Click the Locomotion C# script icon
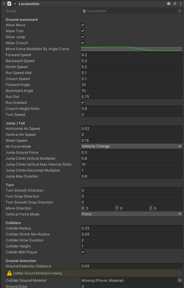The image size is (184, 288). pos(9,4)
